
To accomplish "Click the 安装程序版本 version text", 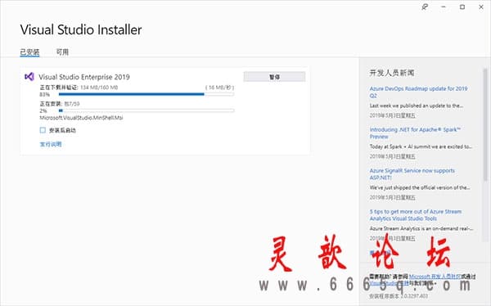I will [399, 296].
